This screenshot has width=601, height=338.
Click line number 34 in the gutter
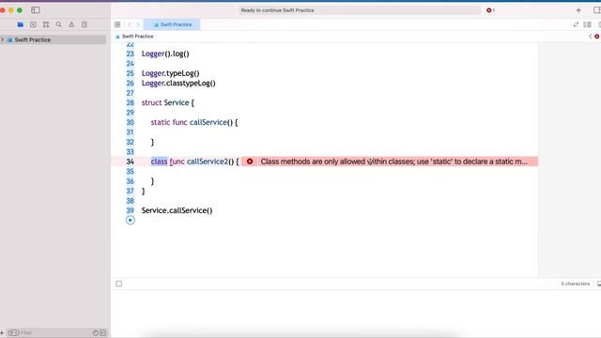[131, 161]
